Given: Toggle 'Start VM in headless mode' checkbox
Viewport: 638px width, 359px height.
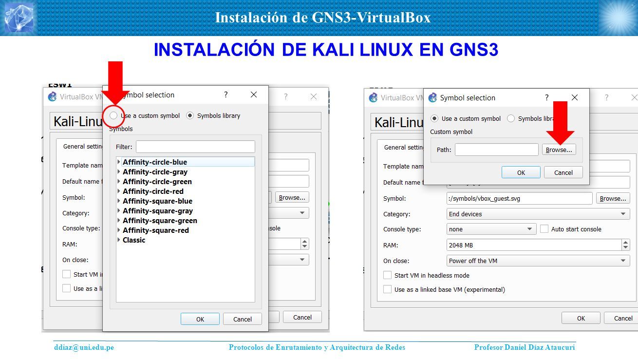Looking at the screenshot, I should click(388, 275).
